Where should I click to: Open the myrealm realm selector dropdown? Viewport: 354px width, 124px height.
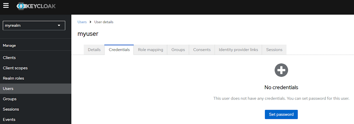(34, 25)
